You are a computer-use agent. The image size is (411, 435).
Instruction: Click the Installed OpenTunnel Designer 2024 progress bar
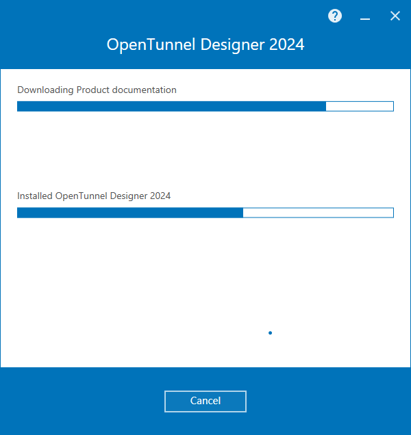tap(206, 213)
